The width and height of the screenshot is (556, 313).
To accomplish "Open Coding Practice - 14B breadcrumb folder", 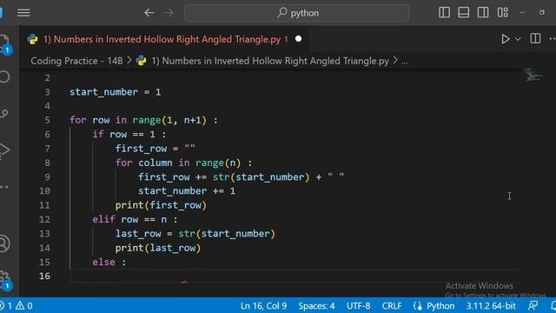I will 76,61.
